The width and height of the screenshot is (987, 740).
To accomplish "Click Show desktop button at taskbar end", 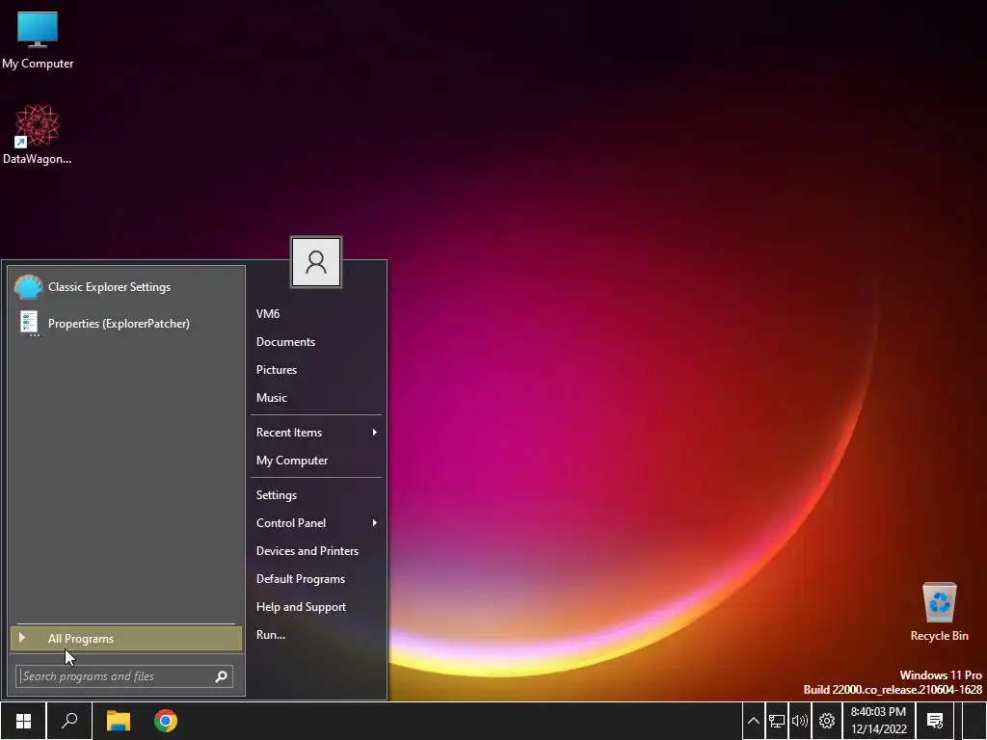I will [x=974, y=721].
